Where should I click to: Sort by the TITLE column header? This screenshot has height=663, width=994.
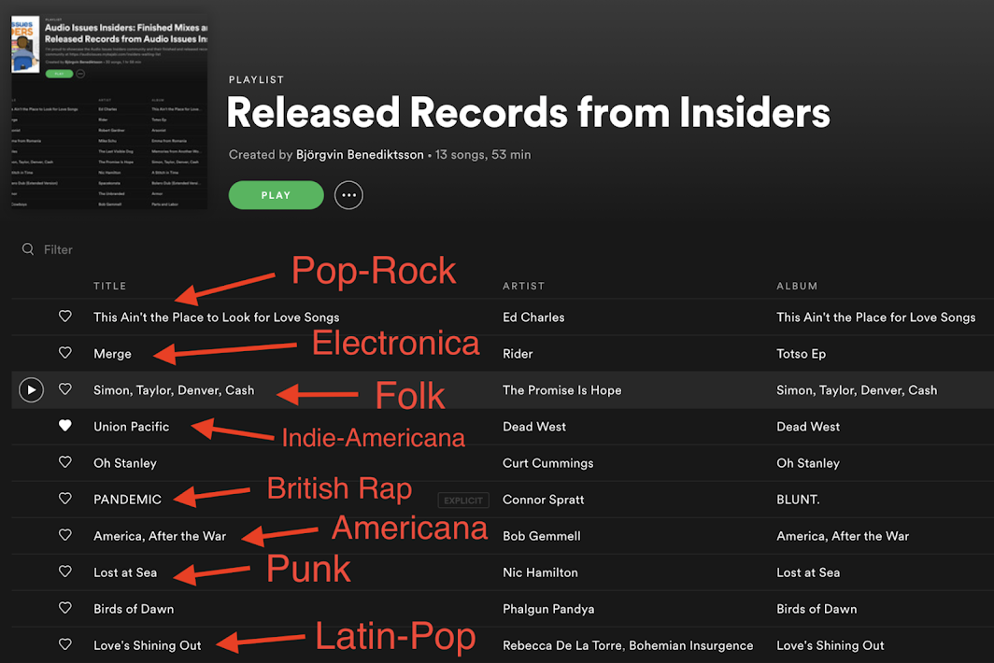[109, 286]
